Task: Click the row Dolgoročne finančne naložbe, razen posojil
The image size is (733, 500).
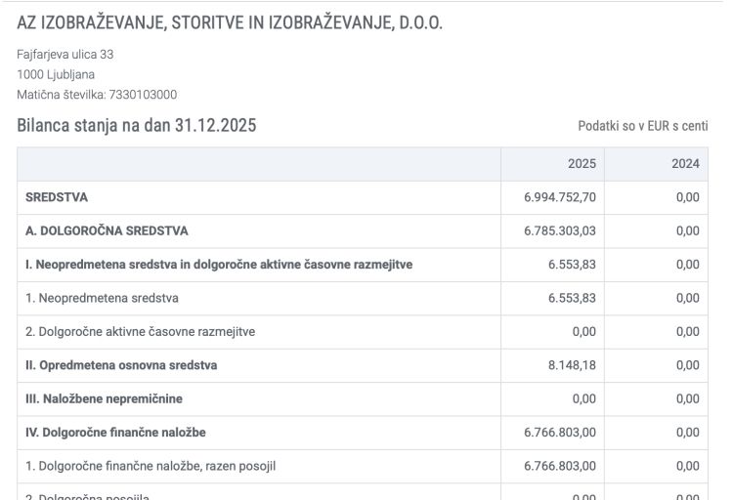Action: tap(363, 467)
